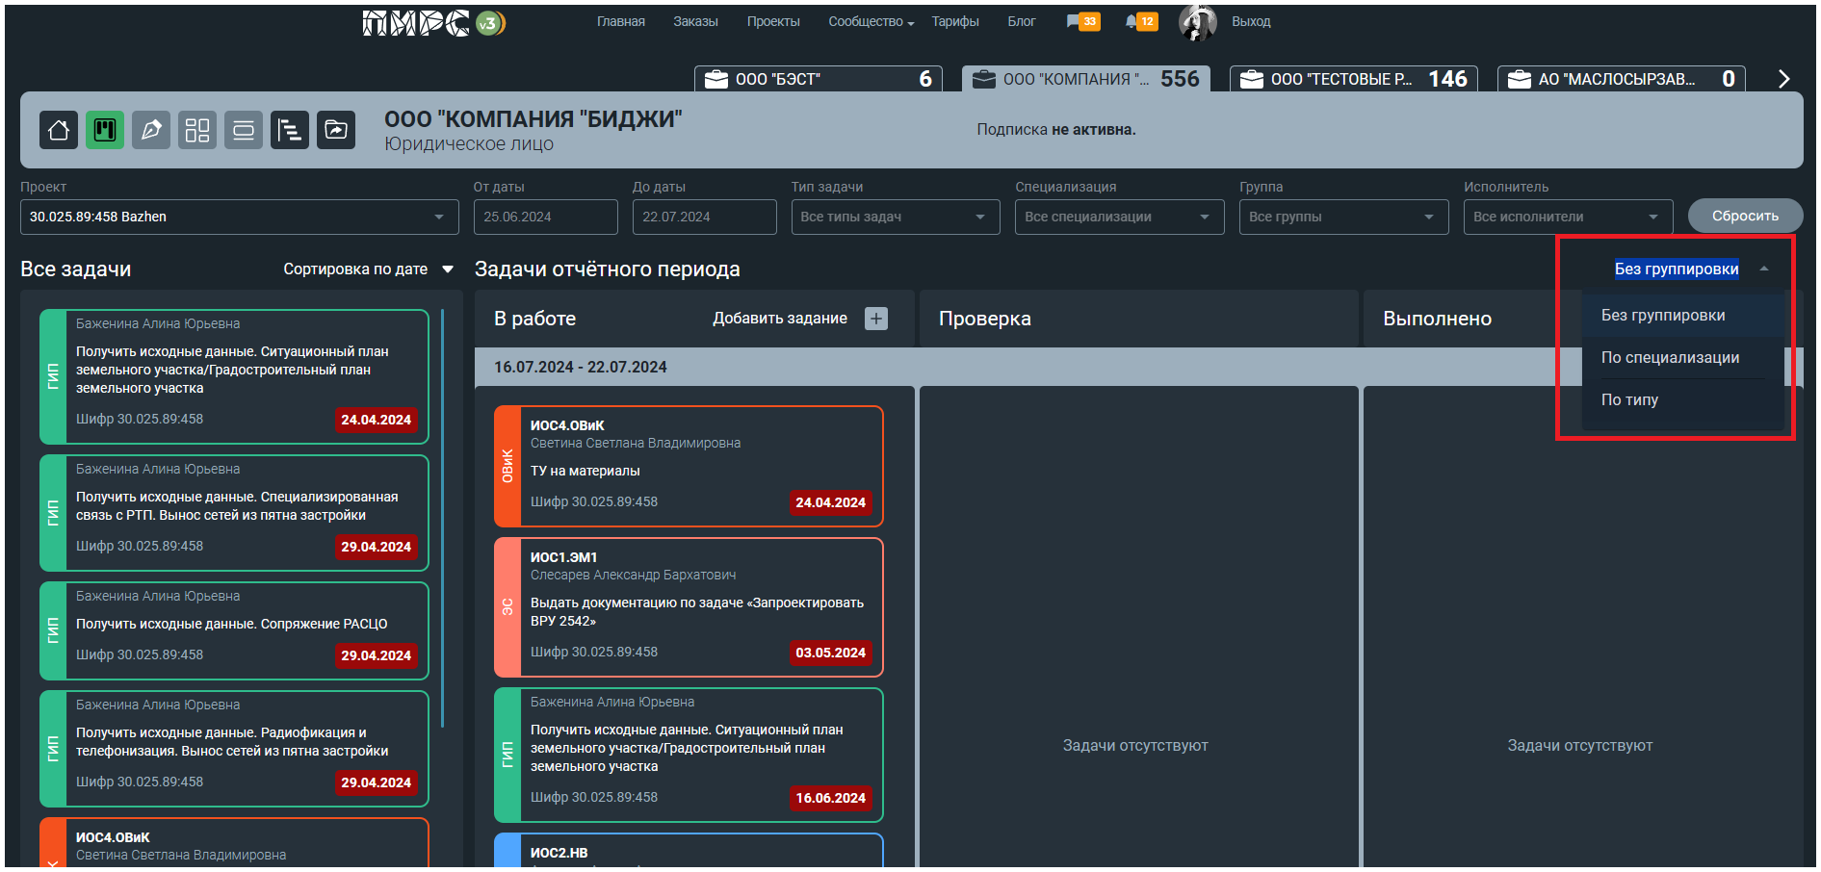1821x872 pixels.
Task: Select the ООО "КОМПАНИЯ" 556 tab
Action: tap(1085, 79)
